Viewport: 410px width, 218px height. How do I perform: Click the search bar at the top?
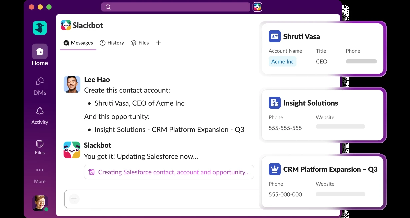coord(176,7)
